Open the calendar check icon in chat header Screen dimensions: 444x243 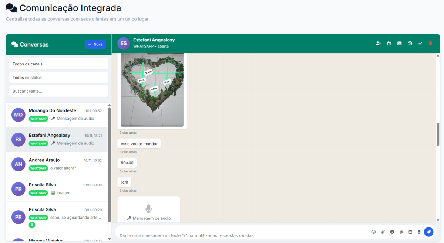click(389, 44)
